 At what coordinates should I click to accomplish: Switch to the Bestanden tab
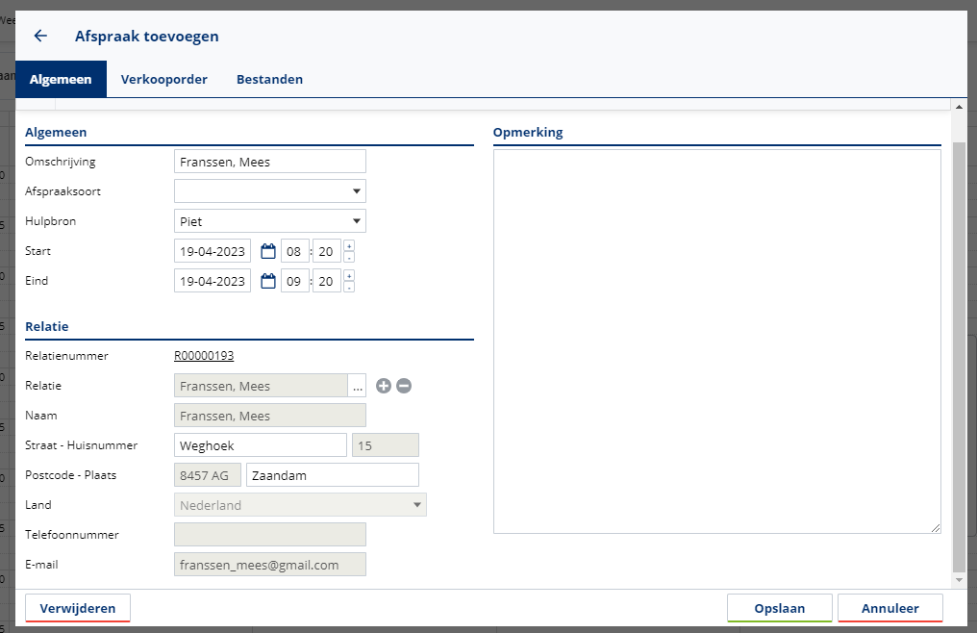[269, 79]
